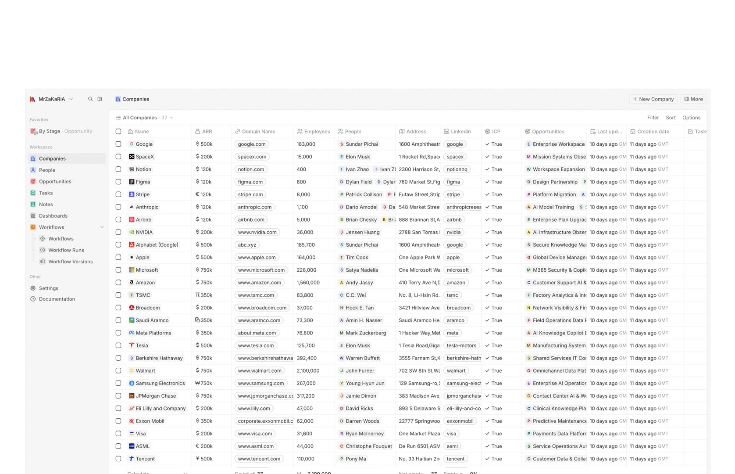Open Opportunities via its target icon
This screenshot has height=474, width=735.
[33, 181]
